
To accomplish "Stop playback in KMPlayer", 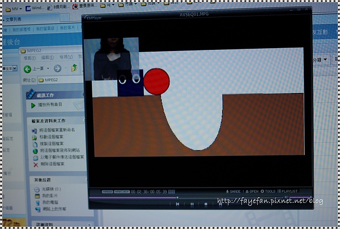I will [x=206, y=204].
